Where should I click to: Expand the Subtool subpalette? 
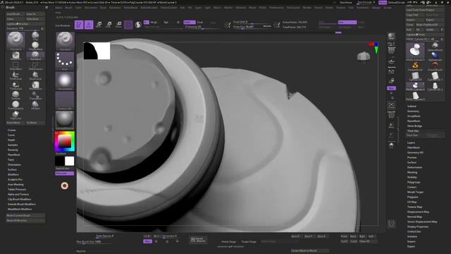412,107
